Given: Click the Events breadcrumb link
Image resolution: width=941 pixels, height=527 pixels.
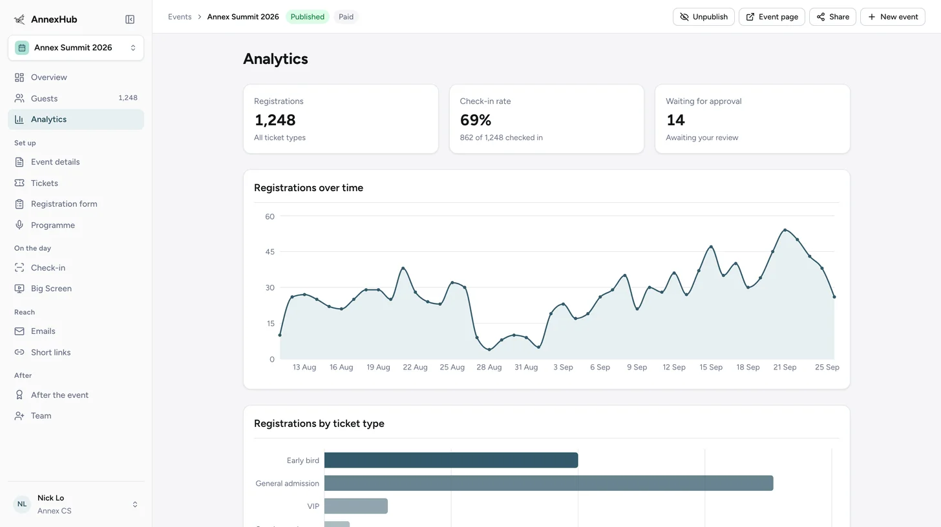Looking at the screenshot, I should pyautogui.click(x=180, y=17).
